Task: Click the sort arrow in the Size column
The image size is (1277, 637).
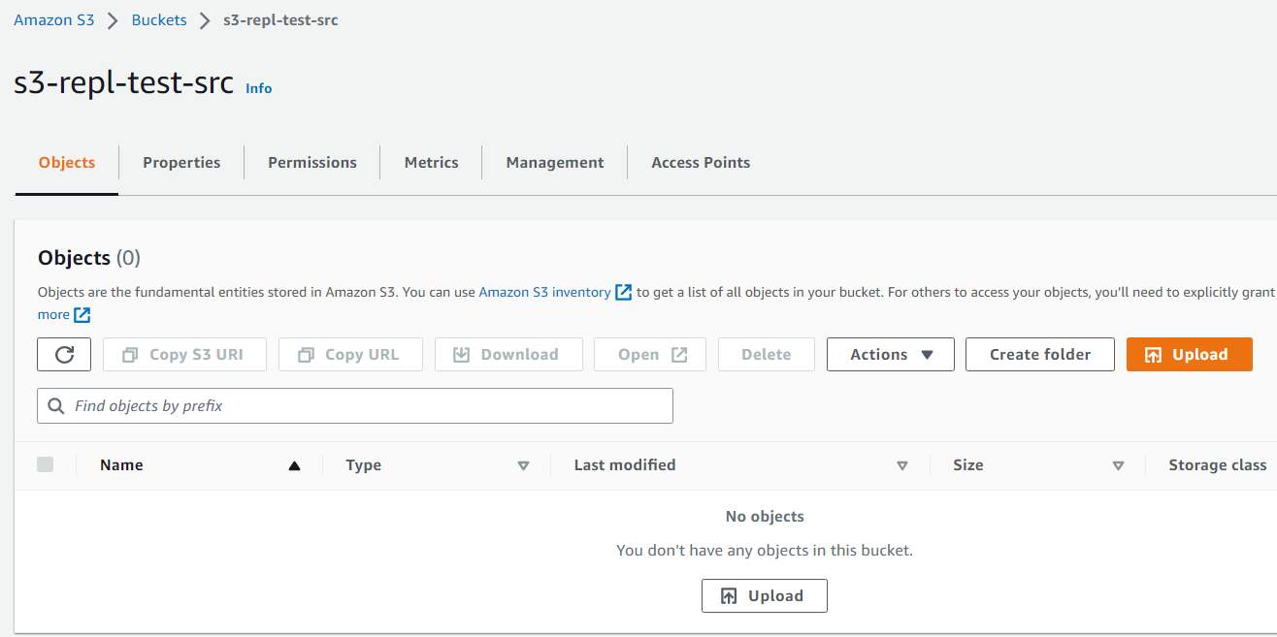Action: click(1118, 466)
